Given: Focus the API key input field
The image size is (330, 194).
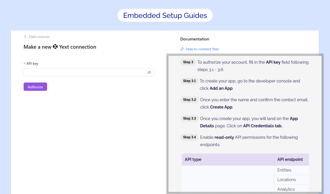Looking at the screenshot, I should pyautogui.click(x=85, y=72).
